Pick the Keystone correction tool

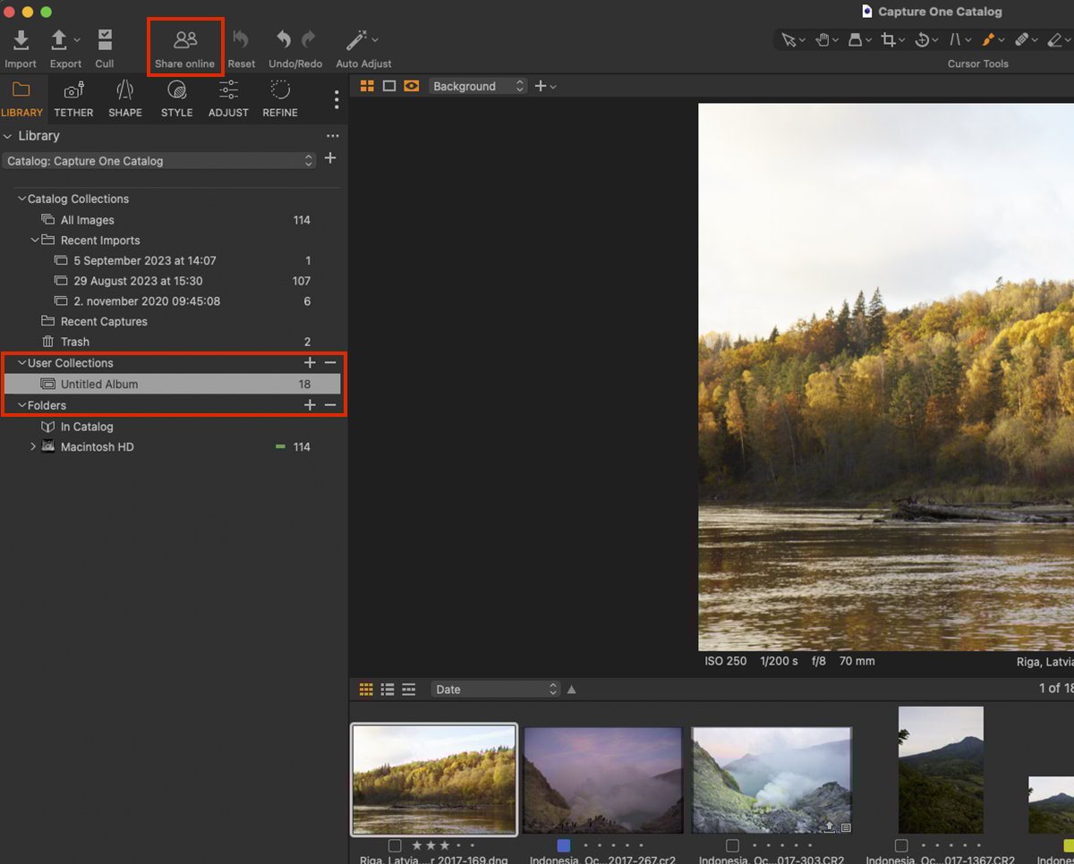957,40
